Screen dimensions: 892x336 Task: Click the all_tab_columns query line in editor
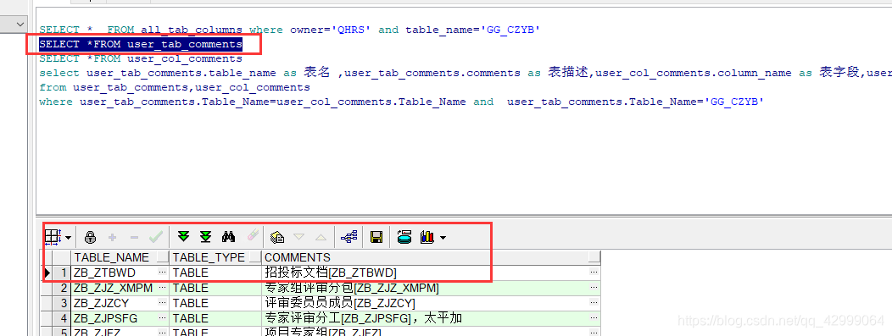coord(289,30)
